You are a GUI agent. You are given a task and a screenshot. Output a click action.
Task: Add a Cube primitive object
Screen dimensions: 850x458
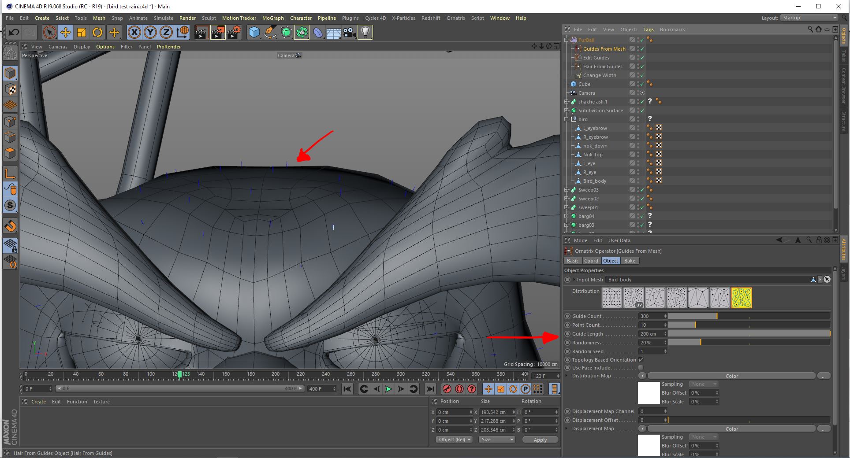click(x=254, y=32)
